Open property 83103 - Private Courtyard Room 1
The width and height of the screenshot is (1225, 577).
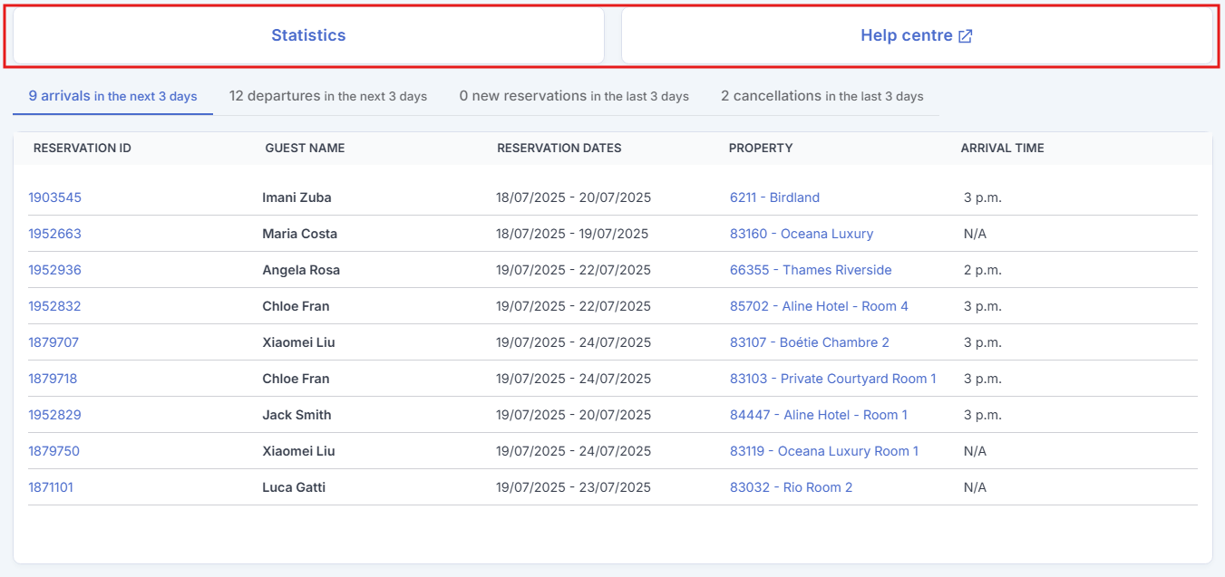833,379
